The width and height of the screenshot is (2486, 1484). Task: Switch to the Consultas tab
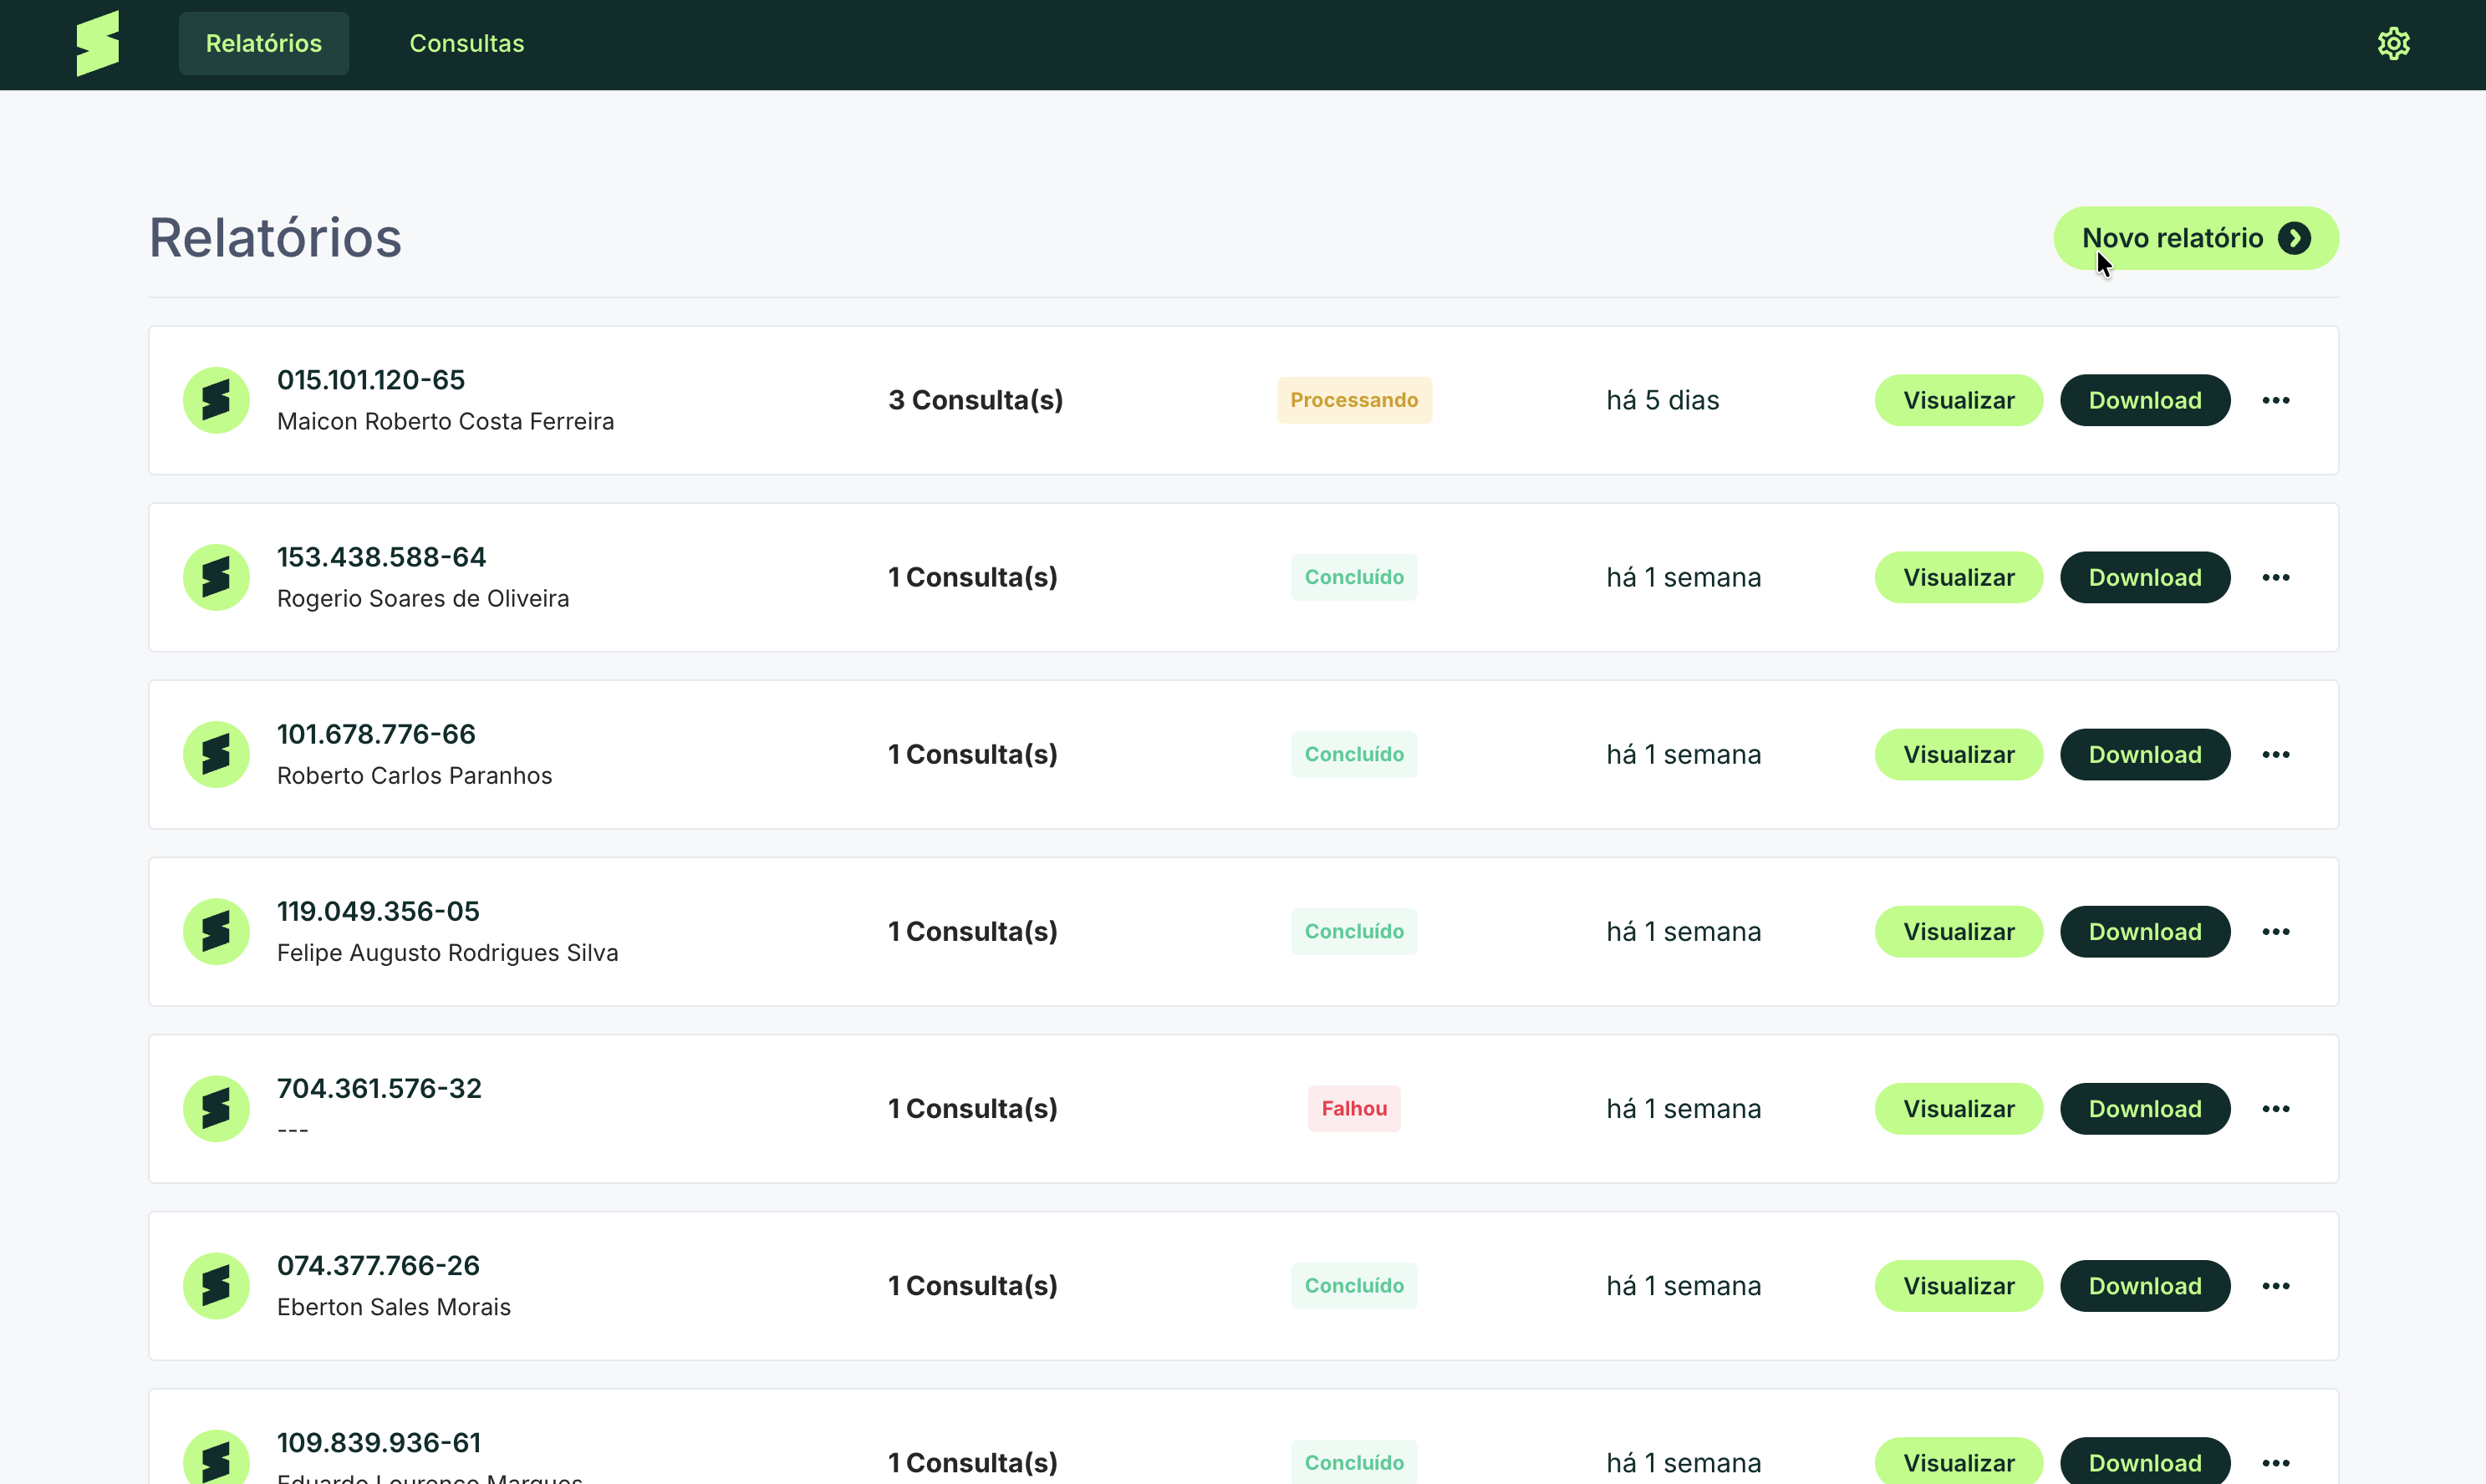(466, 43)
